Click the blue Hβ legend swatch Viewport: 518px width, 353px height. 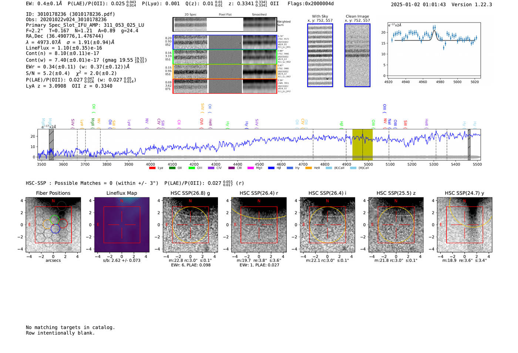(x=271, y=168)
